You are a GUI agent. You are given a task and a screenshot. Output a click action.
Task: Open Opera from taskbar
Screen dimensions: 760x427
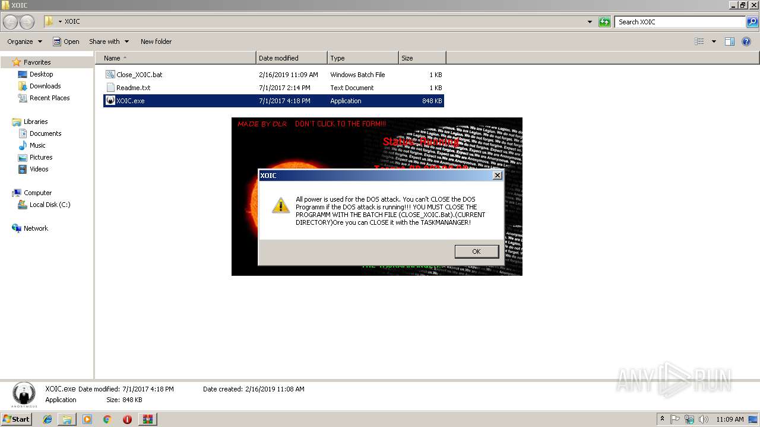pos(127,419)
